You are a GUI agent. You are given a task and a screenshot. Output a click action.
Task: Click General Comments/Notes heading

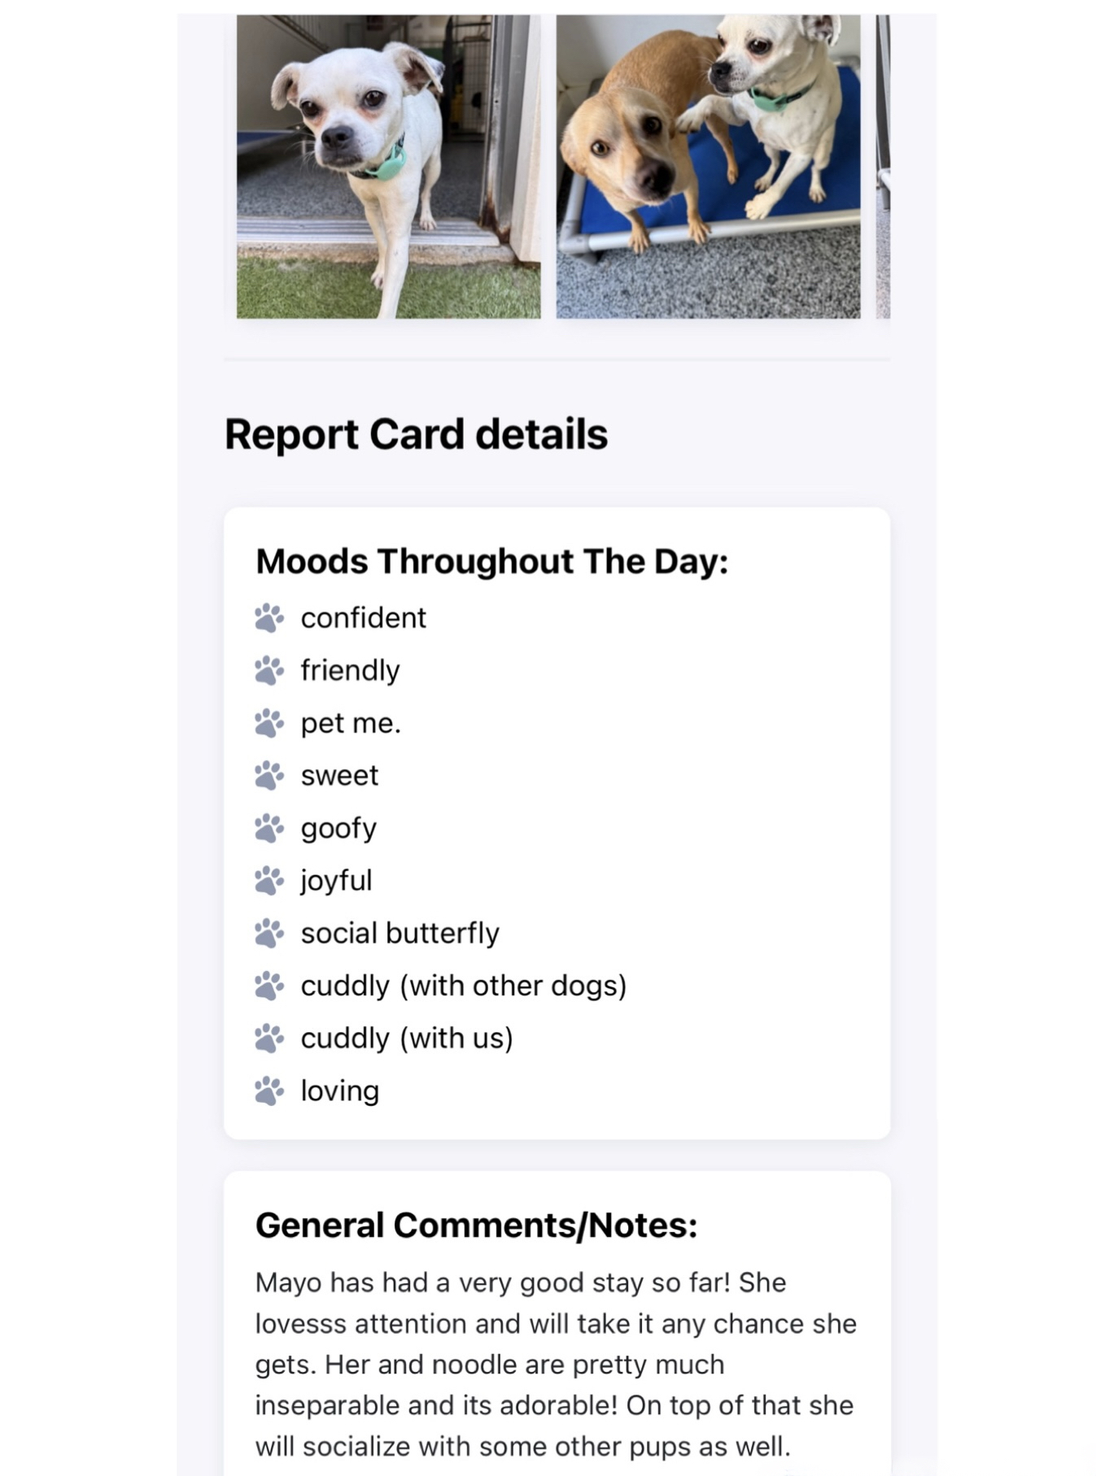click(x=476, y=1226)
